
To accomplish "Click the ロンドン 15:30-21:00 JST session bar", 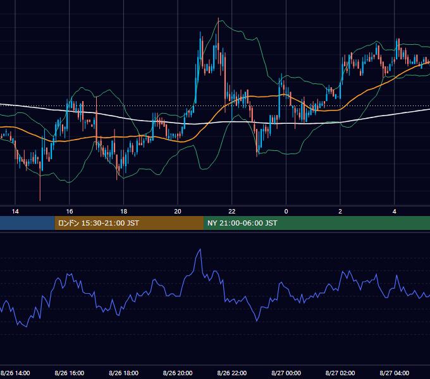I will 129,223.
